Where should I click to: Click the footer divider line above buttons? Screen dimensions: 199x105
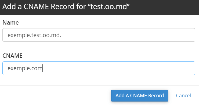[99, 85]
